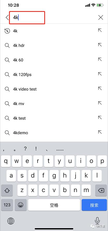108x231 pixels.
Task: Fill search with '4k 120fps' arrow icon
Action: coord(100,74)
